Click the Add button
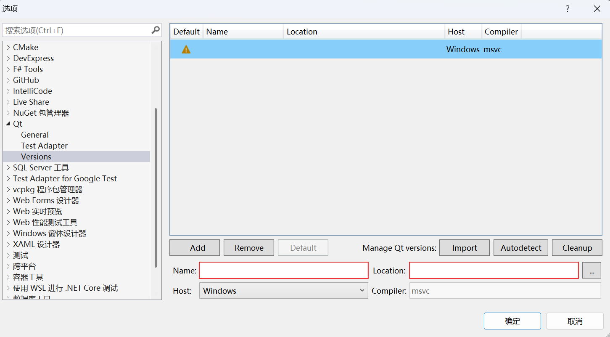 194,247
